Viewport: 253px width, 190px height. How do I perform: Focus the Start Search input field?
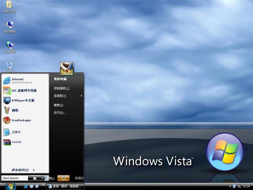click(x=15, y=178)
